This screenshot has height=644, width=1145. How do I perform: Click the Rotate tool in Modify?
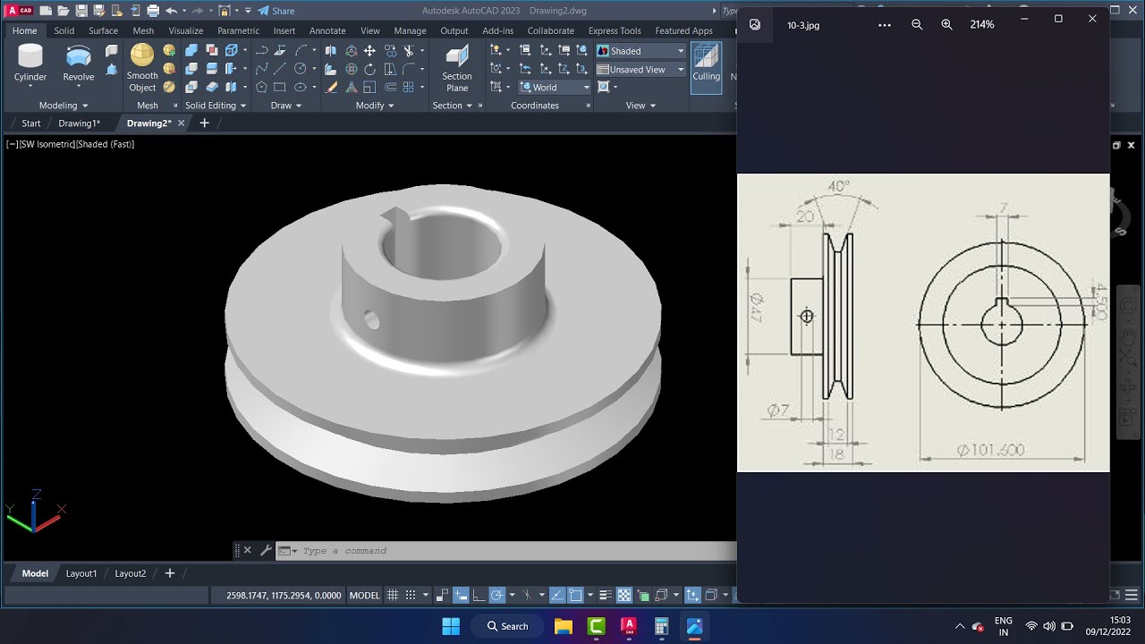tap(369, 69)
